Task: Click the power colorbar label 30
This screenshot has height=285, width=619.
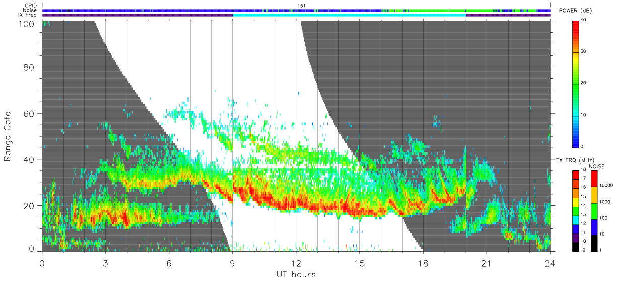Action: pos(584,52)
